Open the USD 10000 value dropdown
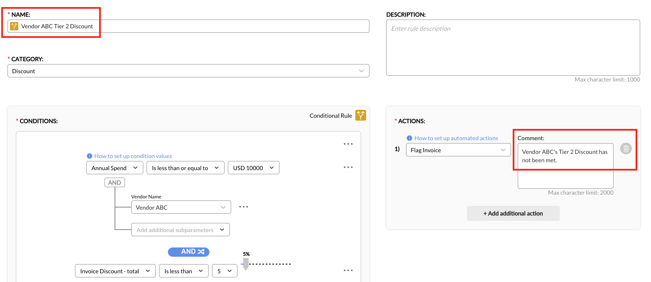The height and width of the screenshot is (282, 651). [x=253, y=168]
